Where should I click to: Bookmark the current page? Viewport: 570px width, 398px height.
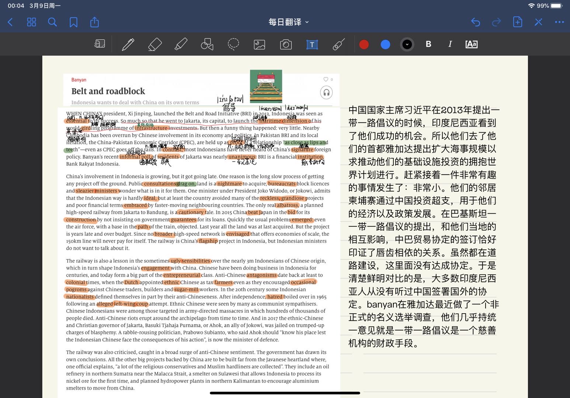pos(73,22)
